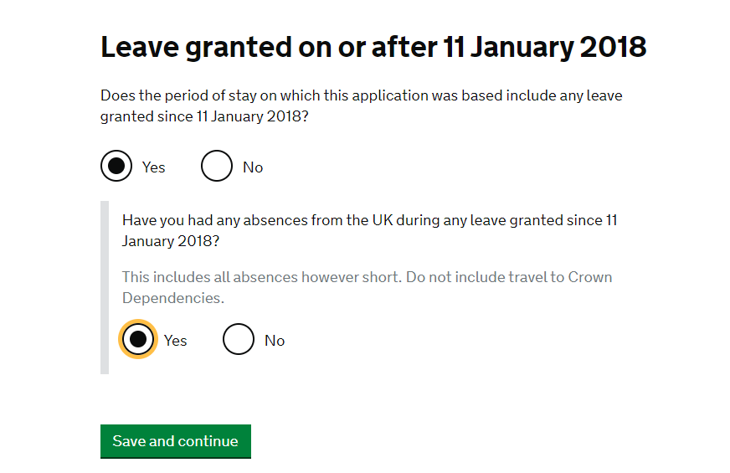Choose No radio for absences from the UK

point(239,340)
